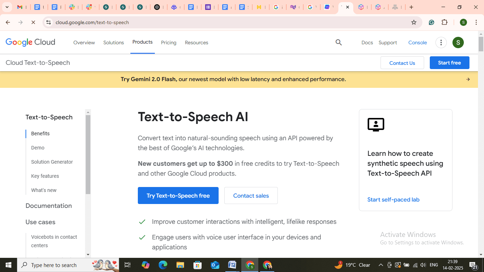
Task: Show hidden system tray icons
Action: coord(381,265)
